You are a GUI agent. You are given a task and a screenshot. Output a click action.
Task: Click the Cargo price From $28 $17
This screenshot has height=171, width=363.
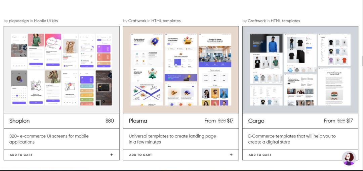pyautogui.click(x=338, y=121)
